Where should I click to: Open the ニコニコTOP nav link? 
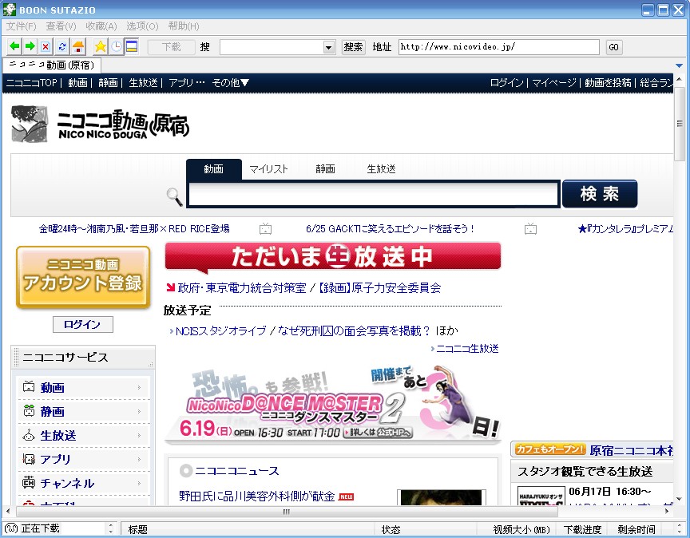pos(32,83)
